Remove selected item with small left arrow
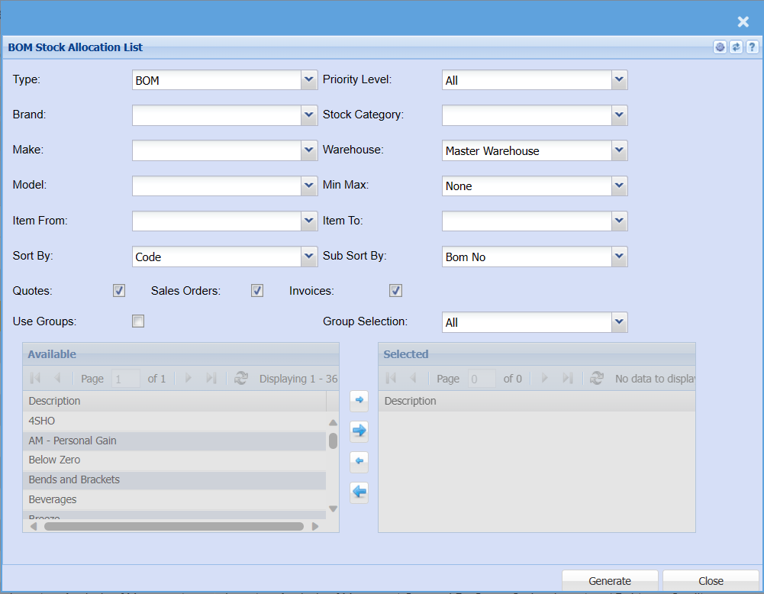Screen dimensions: 764x594 click(x=359, y=462)
